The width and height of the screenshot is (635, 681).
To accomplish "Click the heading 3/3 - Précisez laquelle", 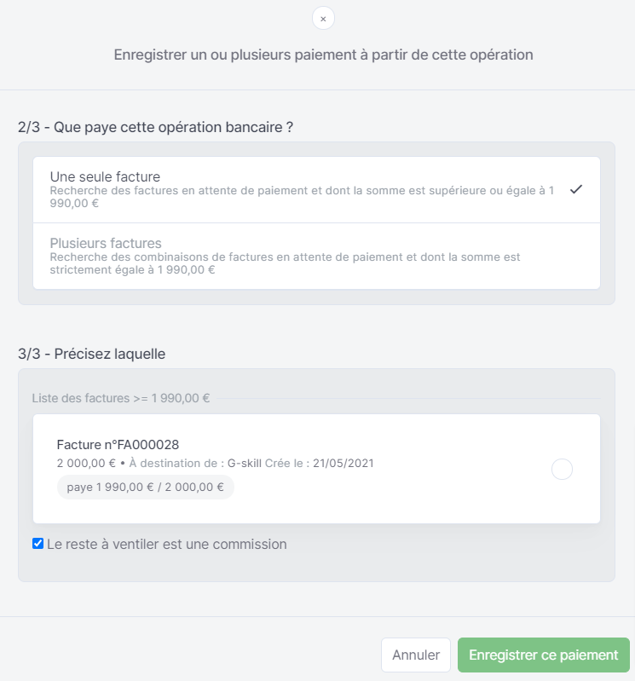I will [92, 354].
